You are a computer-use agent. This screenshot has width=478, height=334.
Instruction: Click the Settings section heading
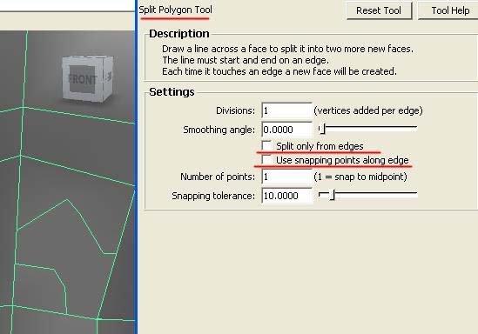(172, 92)
